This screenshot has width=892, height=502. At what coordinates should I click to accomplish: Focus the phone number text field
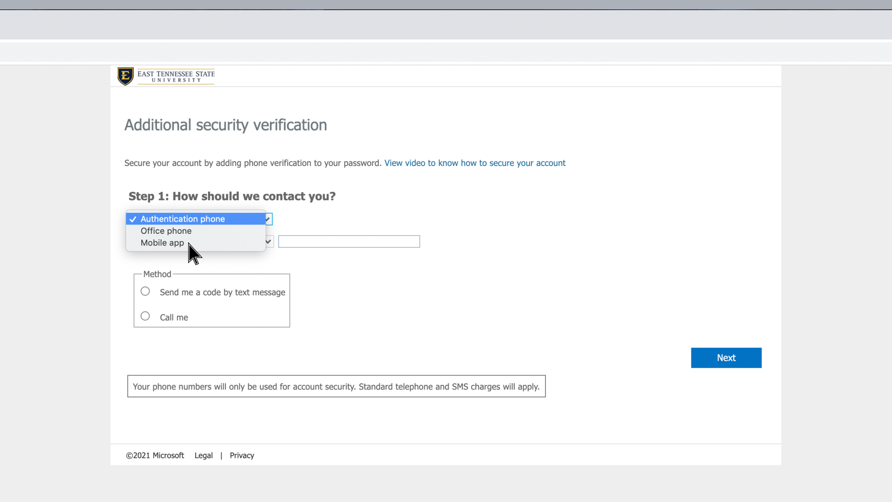pyautogui.click(x=349, y=242)
